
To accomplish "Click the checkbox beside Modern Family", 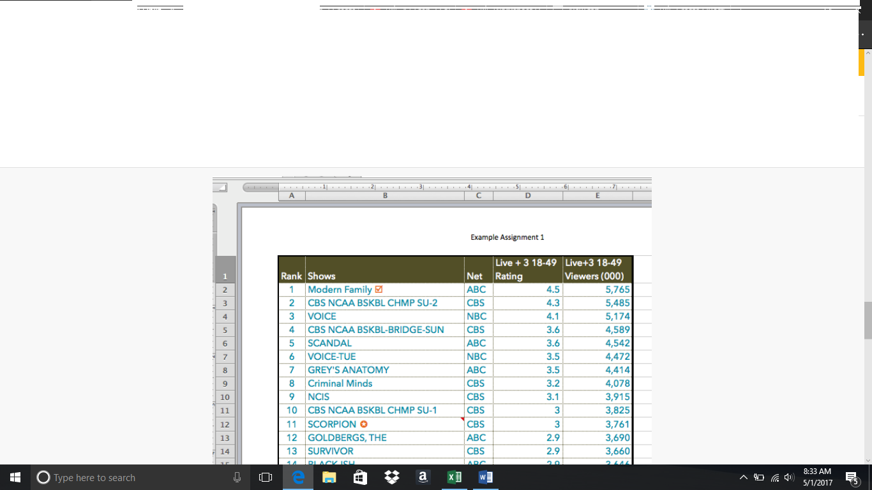I will click(379, 290).
